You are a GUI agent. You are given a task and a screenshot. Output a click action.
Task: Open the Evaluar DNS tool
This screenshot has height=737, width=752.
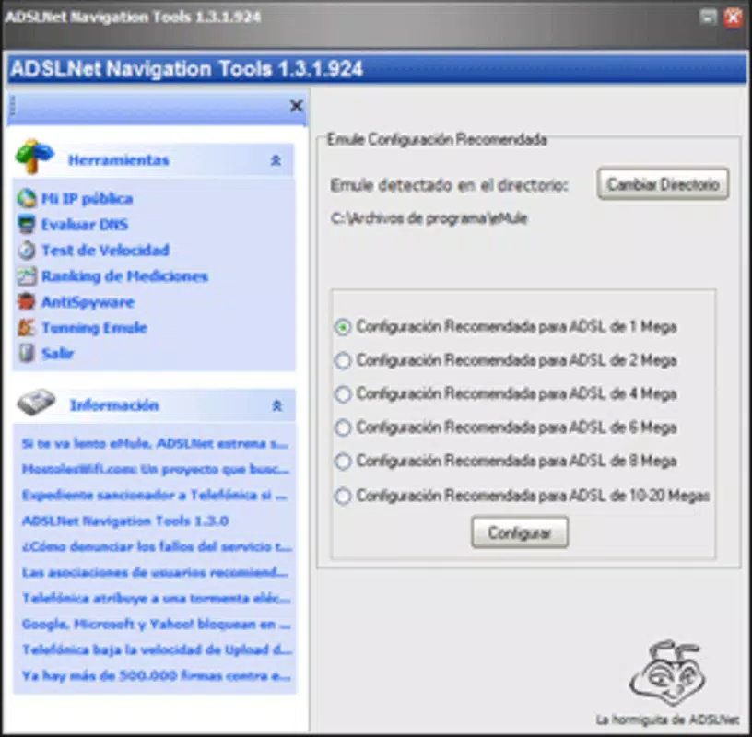[x=85, y=225]
